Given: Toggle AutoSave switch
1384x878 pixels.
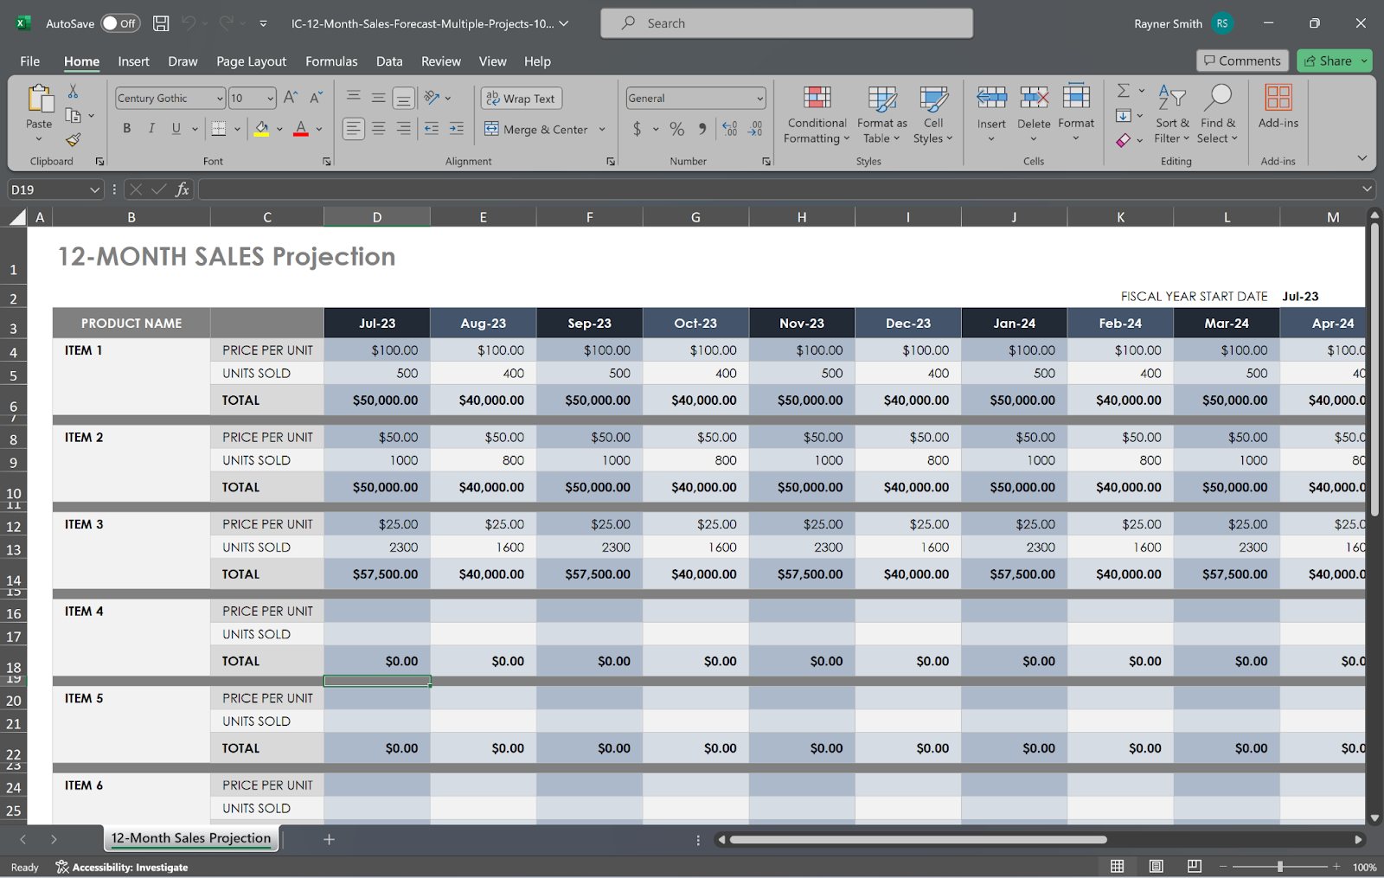Looking at the screenshot, I should click(119, 23).
